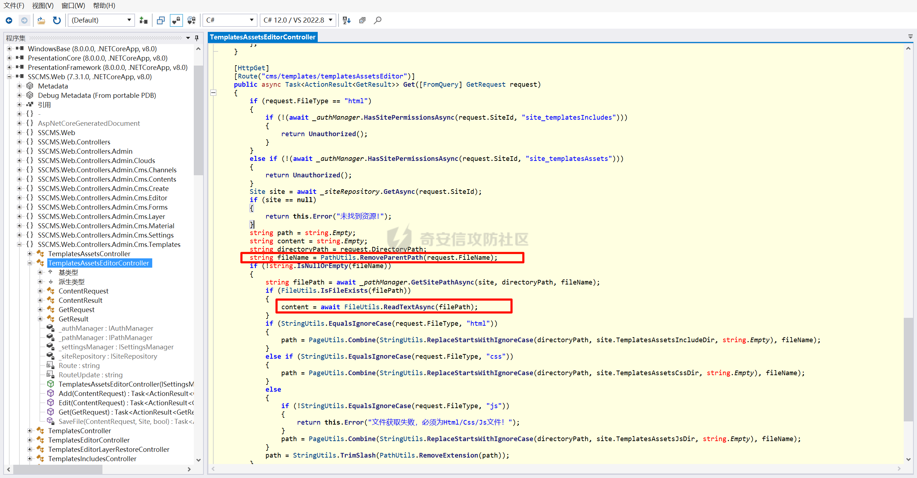917x478 pixels.
Task: Collapse the SSCMS.Web.Controllers.Admin.Cms.Templates namespace
Action: 20,244
